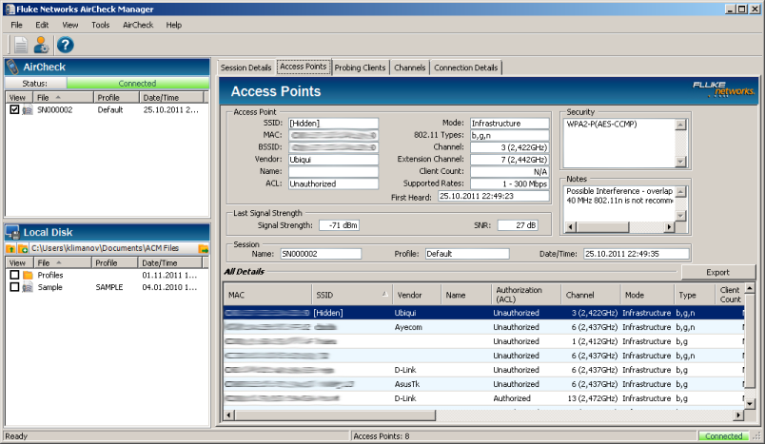Open the blue Help question-mark icon
Screen dimensions: 765x444
click(65, 45)
